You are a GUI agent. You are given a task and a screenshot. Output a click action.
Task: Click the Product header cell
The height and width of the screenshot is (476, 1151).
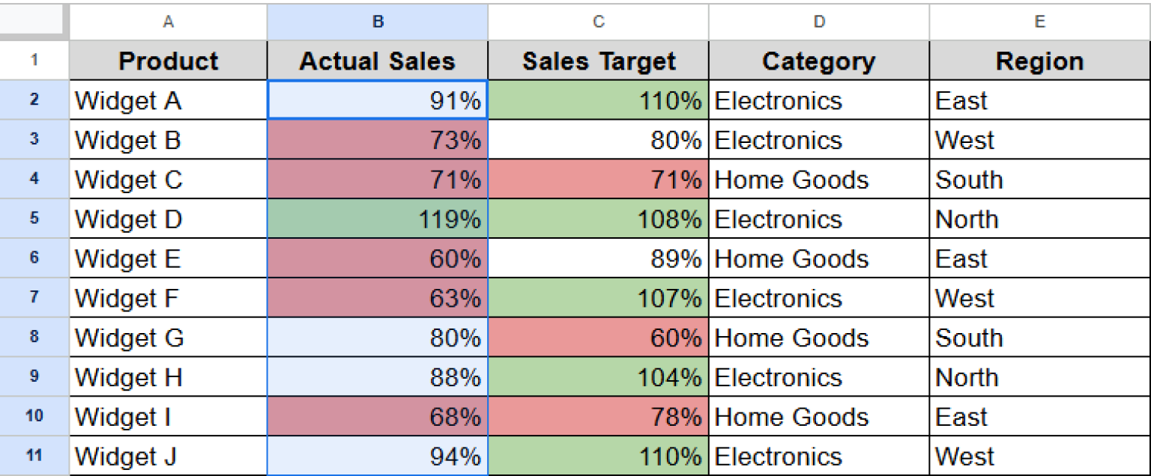168,61
